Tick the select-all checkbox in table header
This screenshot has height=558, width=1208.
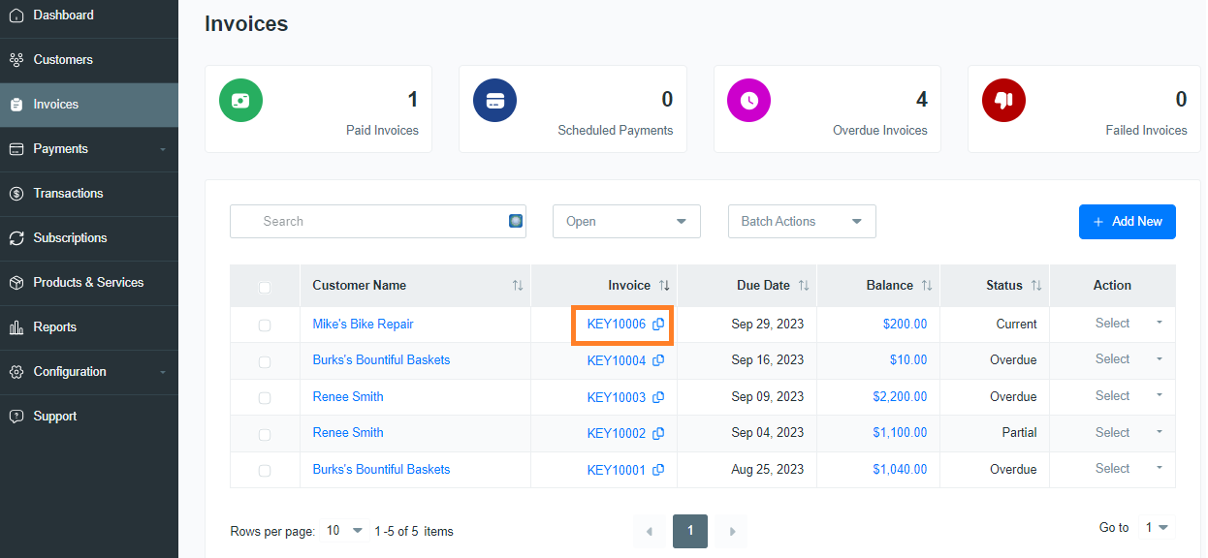click(x=265, y=287)
